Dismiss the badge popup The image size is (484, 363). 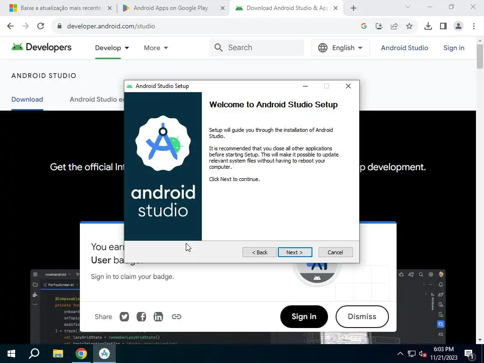point(362,317)
